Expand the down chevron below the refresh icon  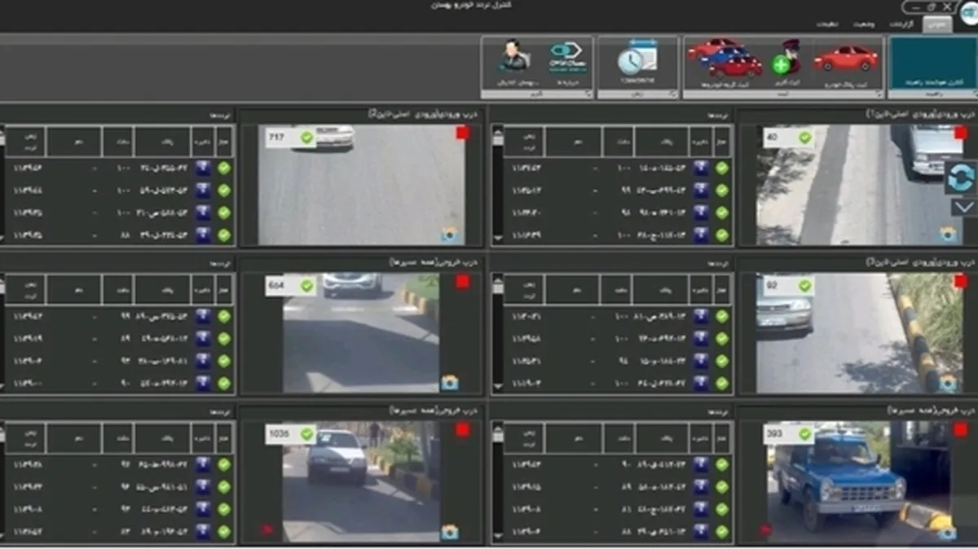[x=963, y=208]
